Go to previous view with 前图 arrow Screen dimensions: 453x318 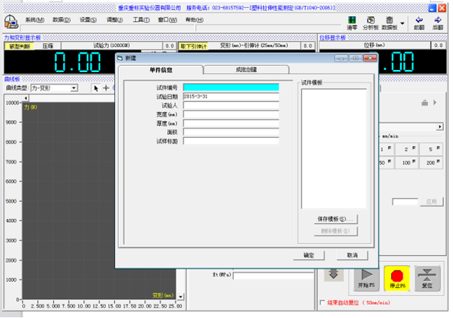coord(419,22)
